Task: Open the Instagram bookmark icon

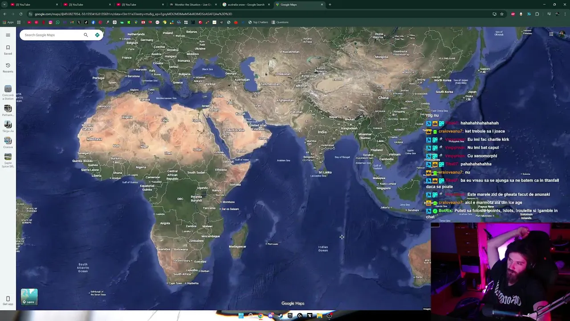Action: pyautogui.click(x=50, y=22)
